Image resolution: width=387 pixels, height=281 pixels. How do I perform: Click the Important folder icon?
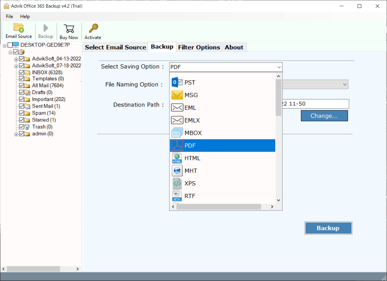(x=27, y=99)
